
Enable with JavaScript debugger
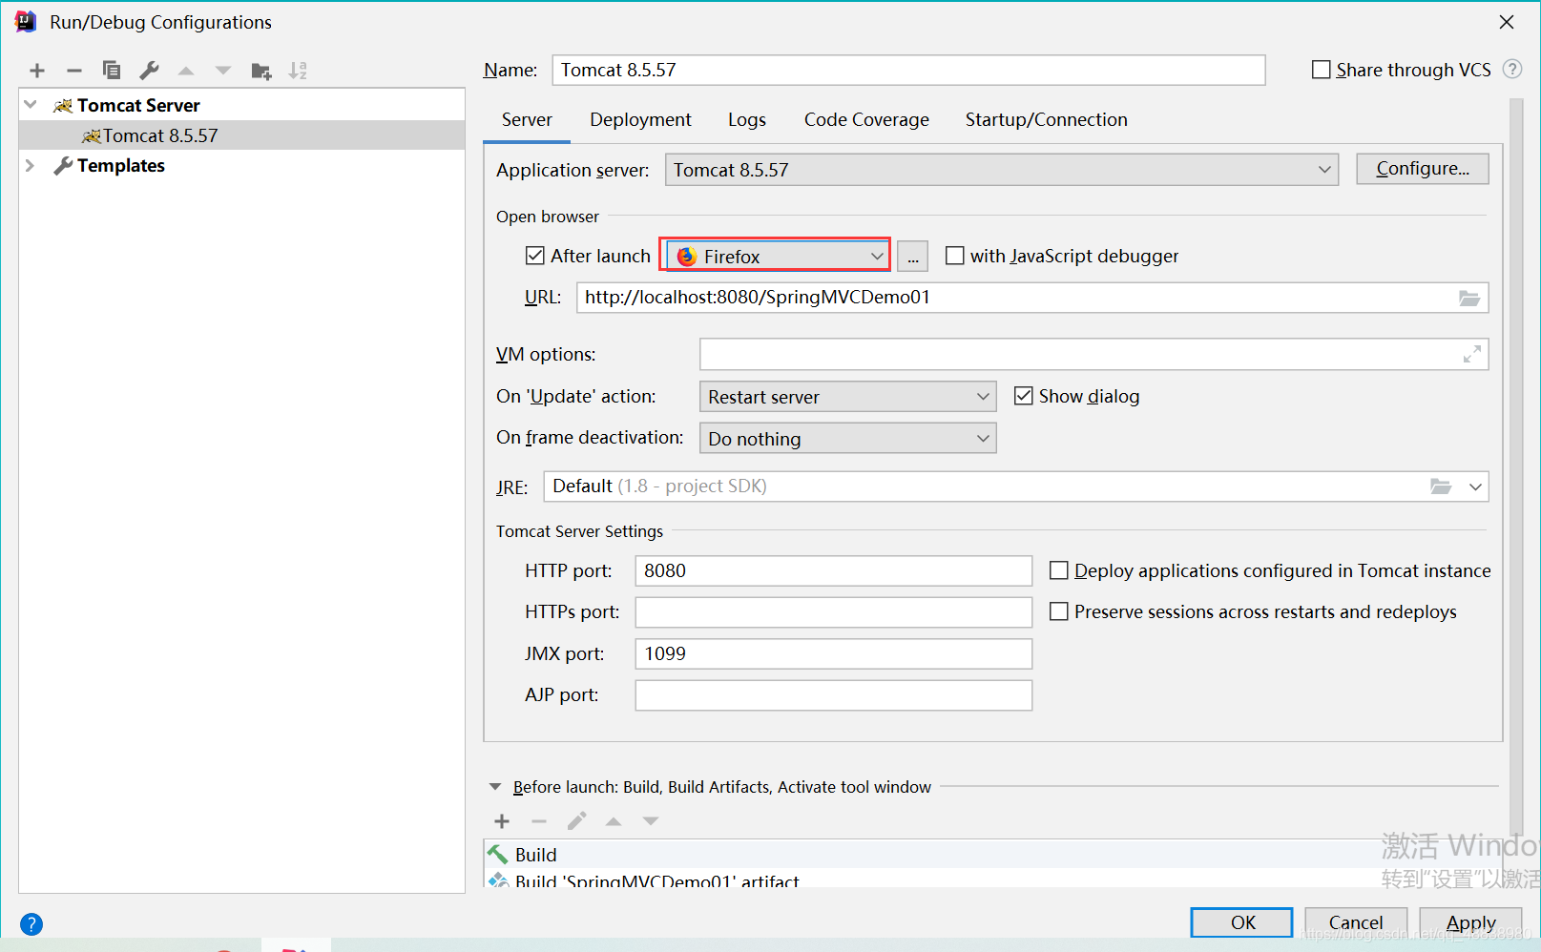coord(954,256)
